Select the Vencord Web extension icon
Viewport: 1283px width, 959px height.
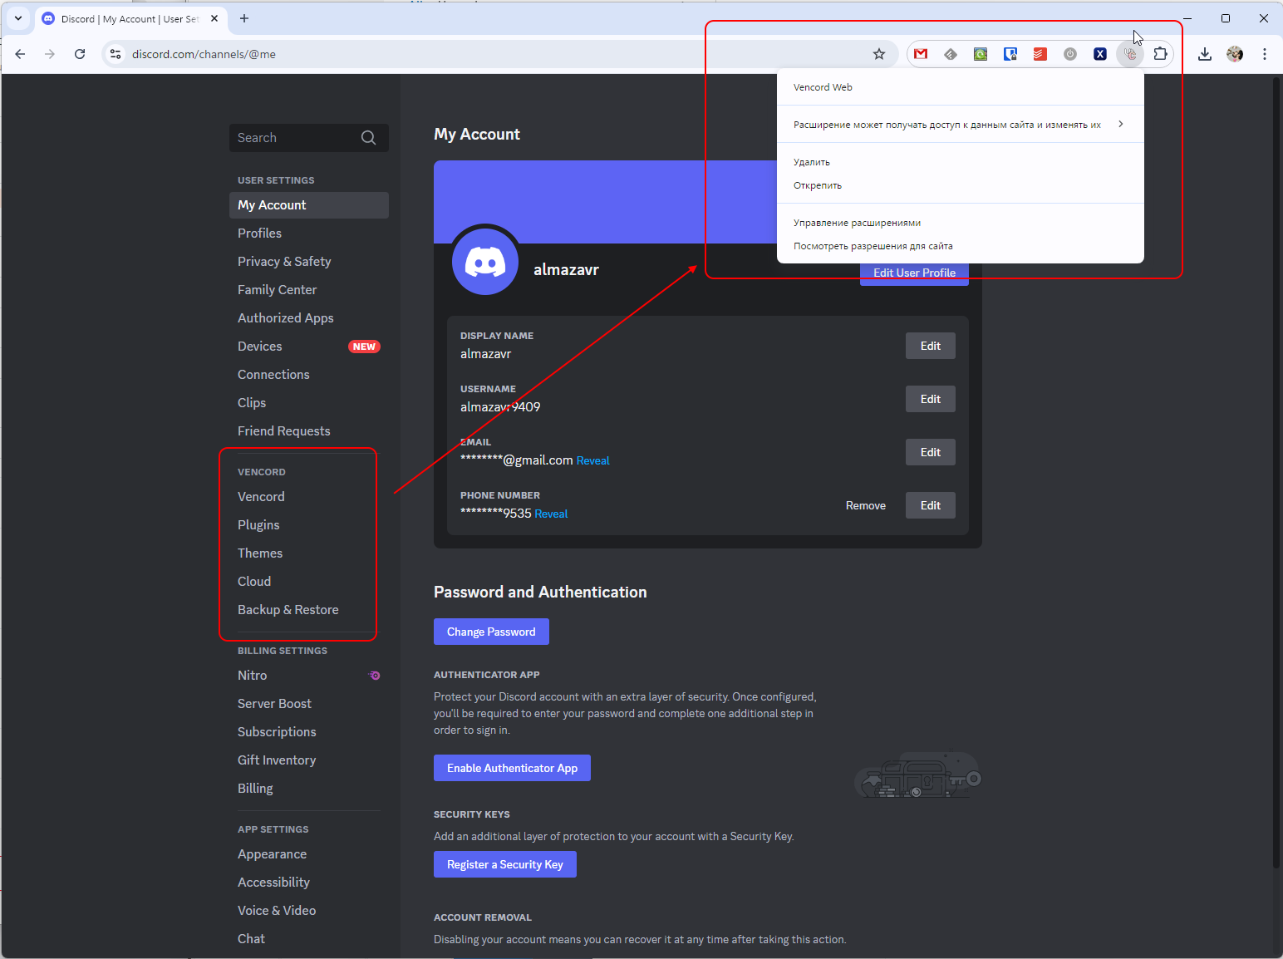pyautogui.click(x=1130, y=54)
